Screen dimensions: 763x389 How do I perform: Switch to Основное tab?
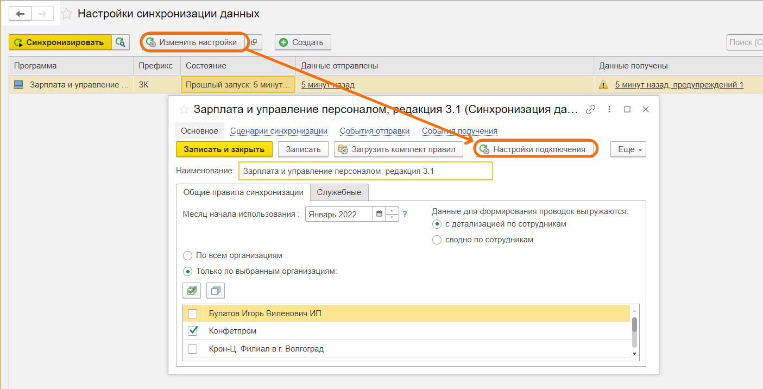199,131
